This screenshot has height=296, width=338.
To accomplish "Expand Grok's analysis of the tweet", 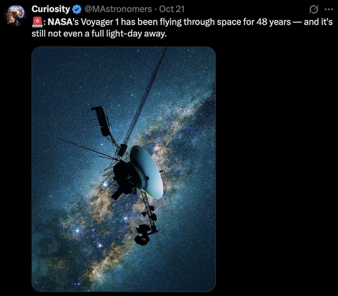I will 314,8.
